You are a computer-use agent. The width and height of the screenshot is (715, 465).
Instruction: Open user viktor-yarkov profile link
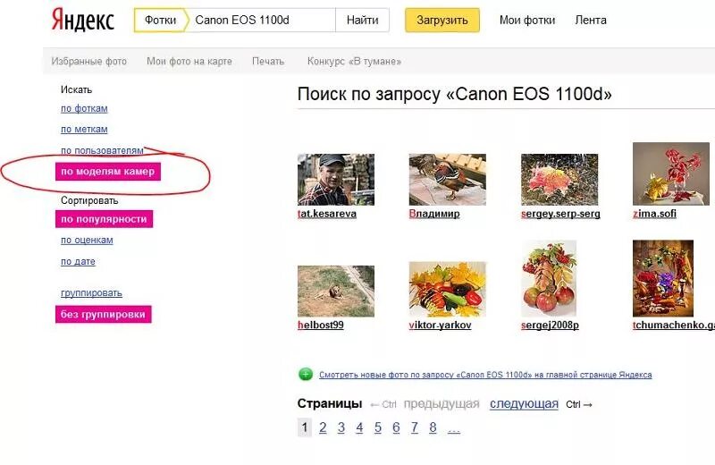[441, 325]
